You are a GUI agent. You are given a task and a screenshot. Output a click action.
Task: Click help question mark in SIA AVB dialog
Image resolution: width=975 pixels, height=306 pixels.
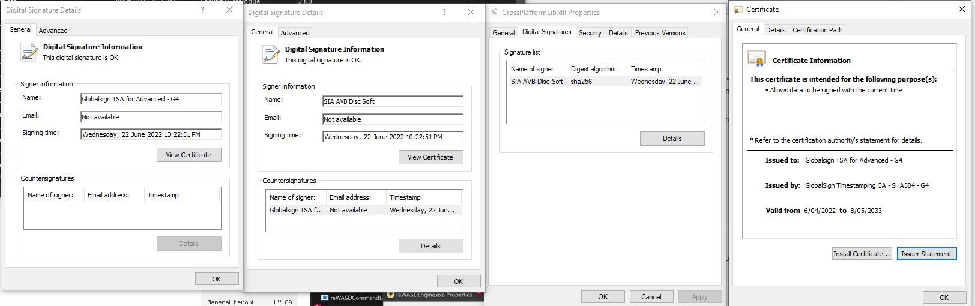pyautogui.click(x=444, y=12)
